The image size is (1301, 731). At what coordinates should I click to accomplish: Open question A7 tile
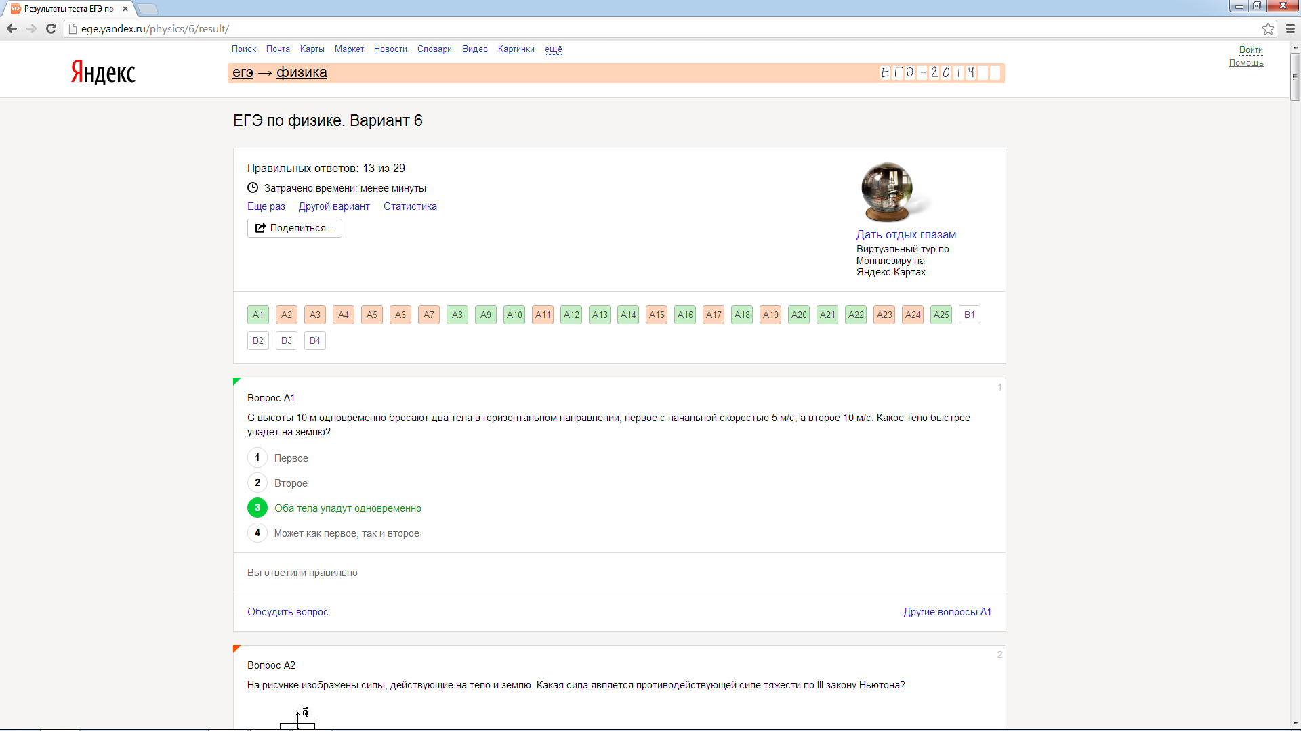tap(429, 315)
